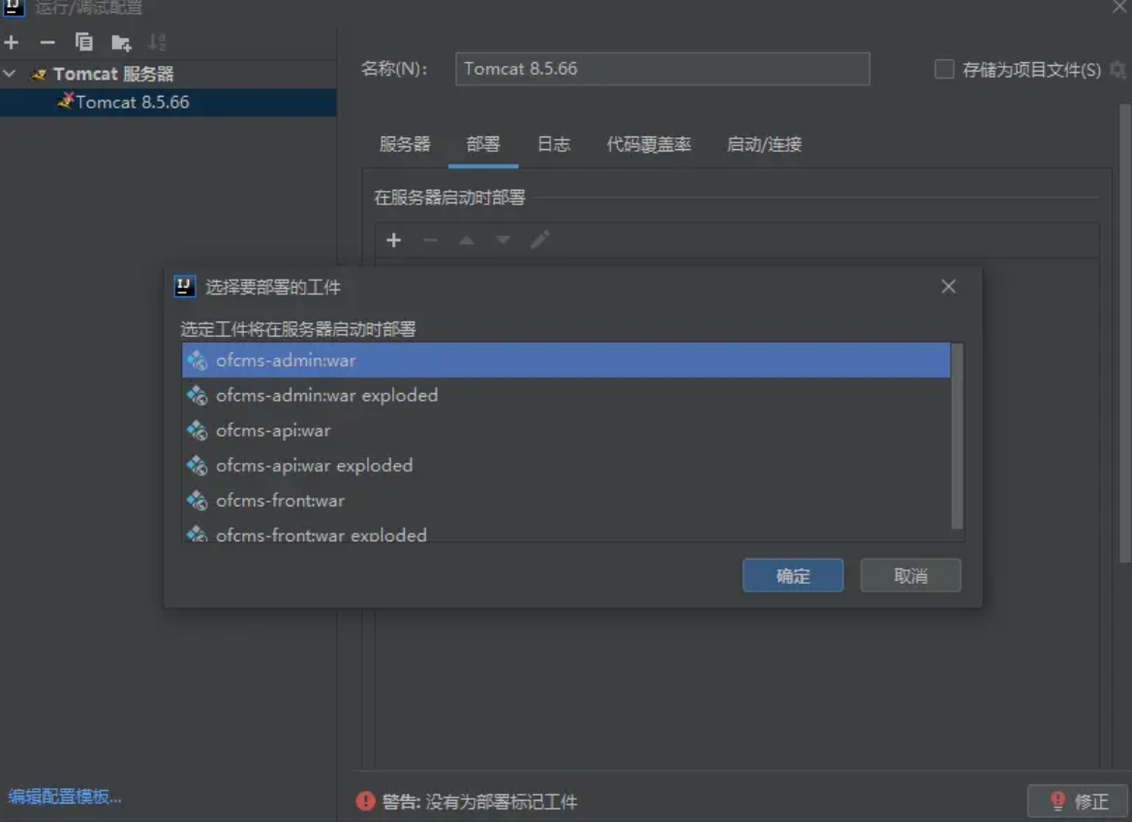Open 编辑配置模板 link
Viewport: 1132px width, 822px height.
pyautogui.click(x=65, y=797)
